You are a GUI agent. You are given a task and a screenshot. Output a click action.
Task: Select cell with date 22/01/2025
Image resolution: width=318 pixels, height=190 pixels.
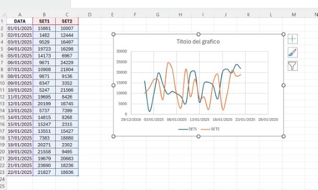[x=20, y=172]
